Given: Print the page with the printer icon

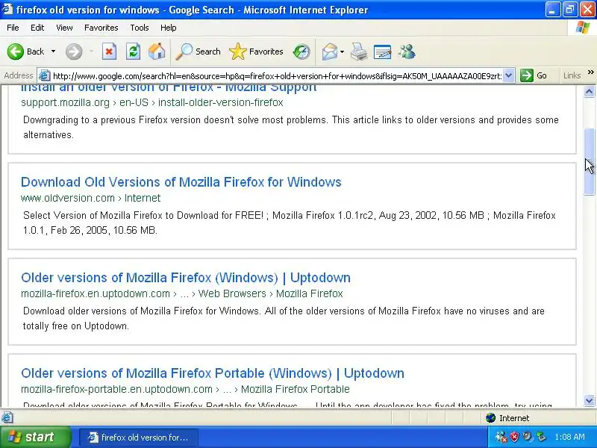Looking at the screenshot, I should (x=359, y=52).
